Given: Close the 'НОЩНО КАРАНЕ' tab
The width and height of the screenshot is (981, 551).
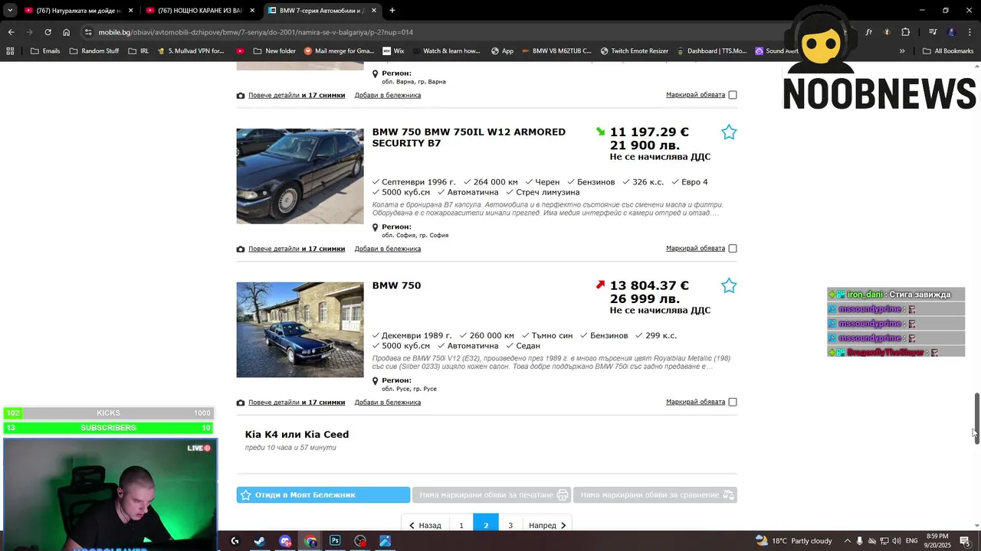Looking at the screenshot, I should coord(252,11).
